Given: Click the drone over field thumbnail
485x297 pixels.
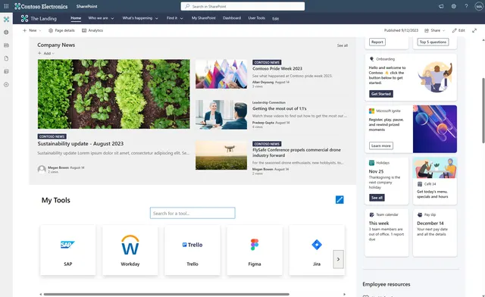Looking at the screenshot, I should (221, 155).
